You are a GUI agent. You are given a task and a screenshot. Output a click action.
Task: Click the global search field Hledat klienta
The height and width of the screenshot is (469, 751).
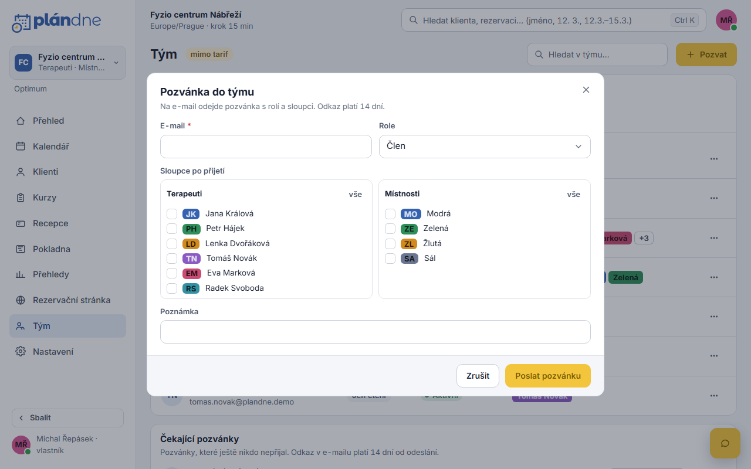click(554, 20)
